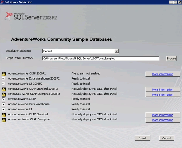Click 'File stream not enabled' status text
This screenshot has height=148, width=182.
(86, 73)
